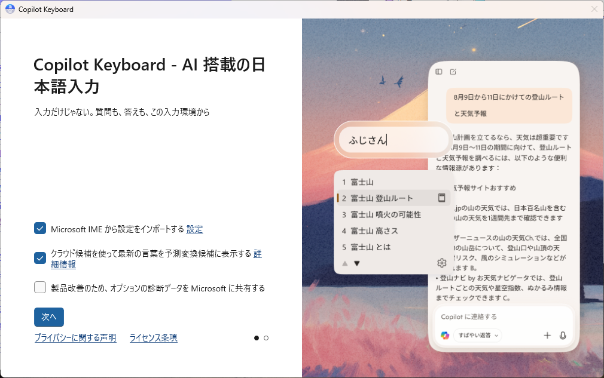
Task: Click the sidebar panel icon in Copilot chat
Action: click(439, 72)
